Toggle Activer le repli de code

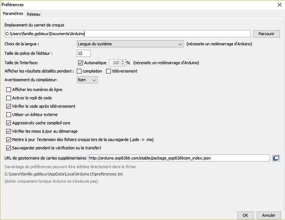[9, 98]
